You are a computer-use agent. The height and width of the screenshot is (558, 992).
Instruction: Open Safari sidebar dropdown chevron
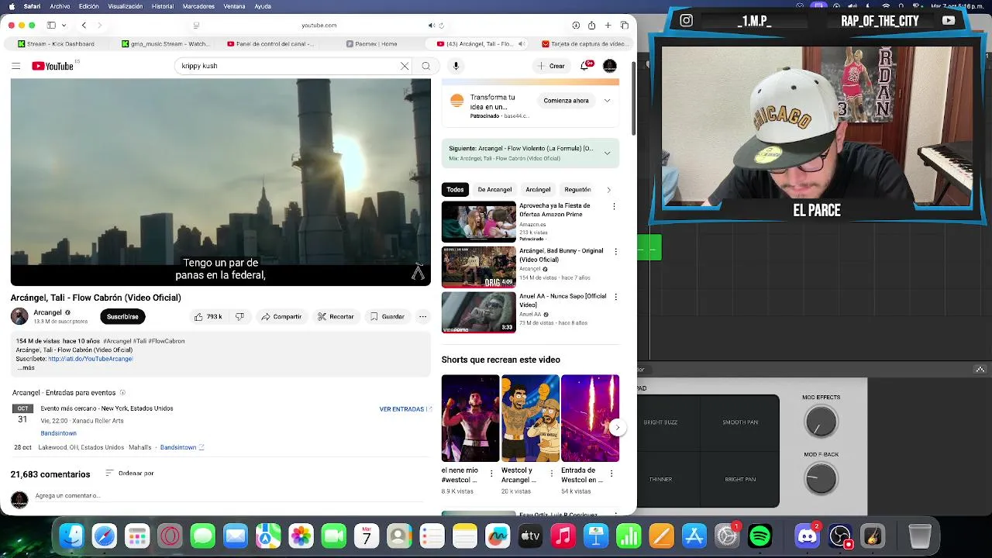(64, 25)
